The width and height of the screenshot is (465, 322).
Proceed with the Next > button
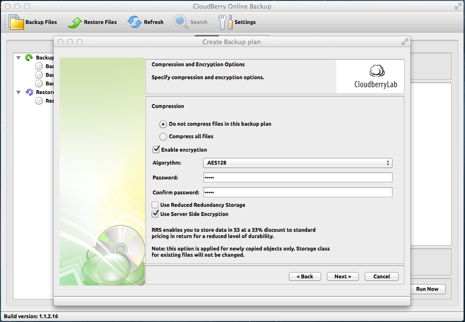coord(343,276)
